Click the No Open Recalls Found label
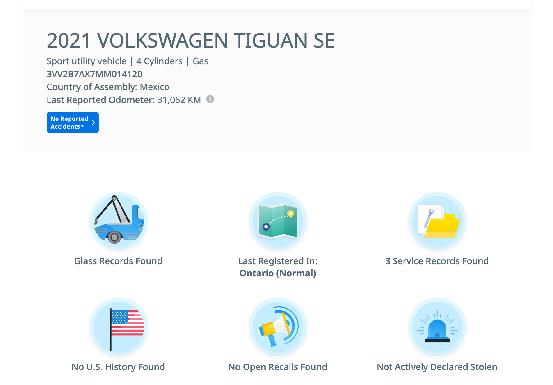 click(278, 367)
